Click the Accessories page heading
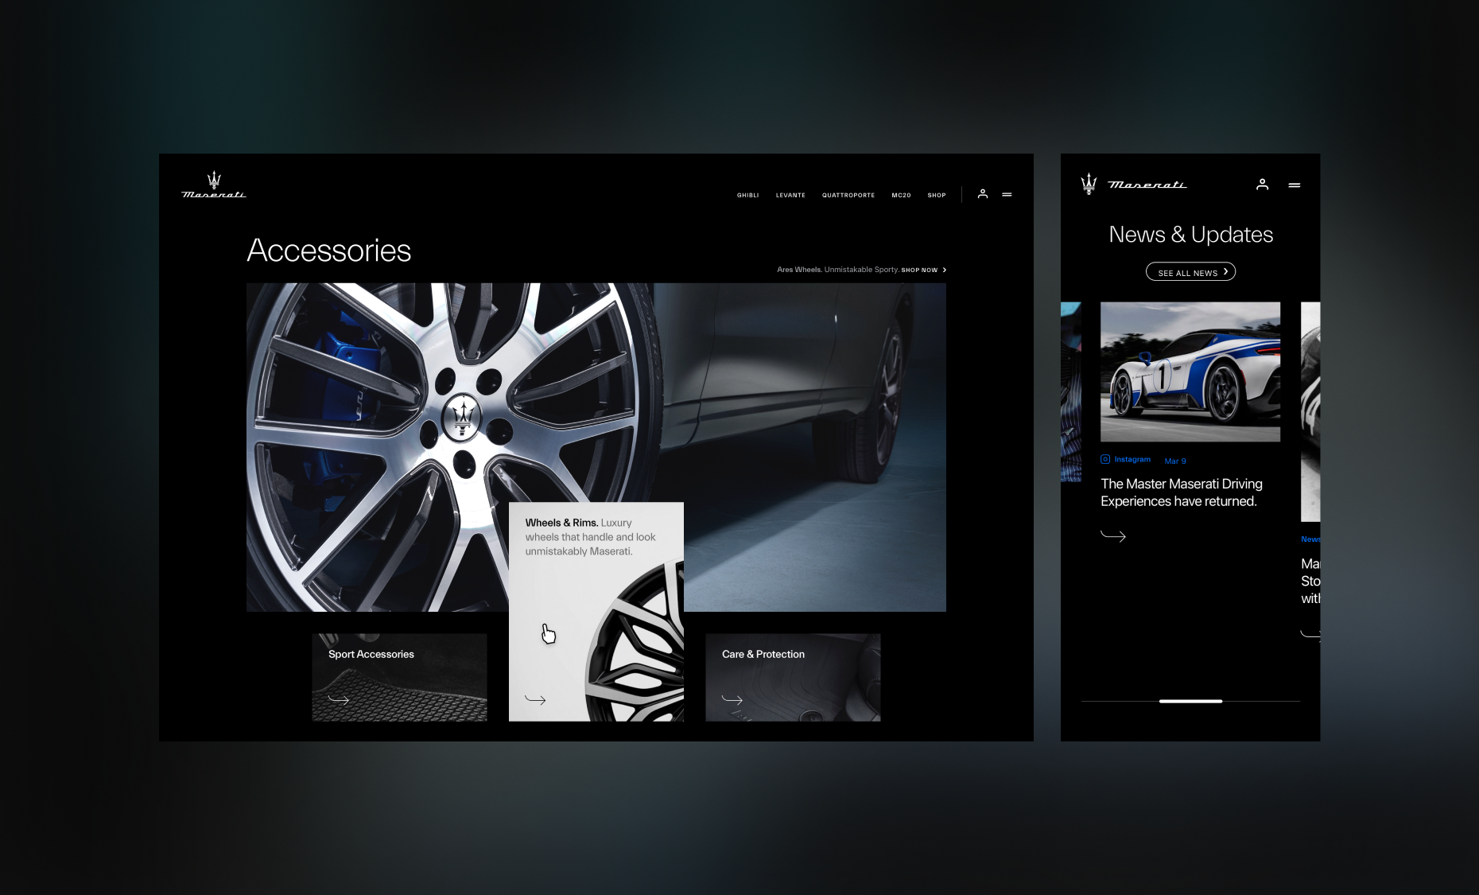This screenshot has height=895, width=1479. [x=329, y=251]
